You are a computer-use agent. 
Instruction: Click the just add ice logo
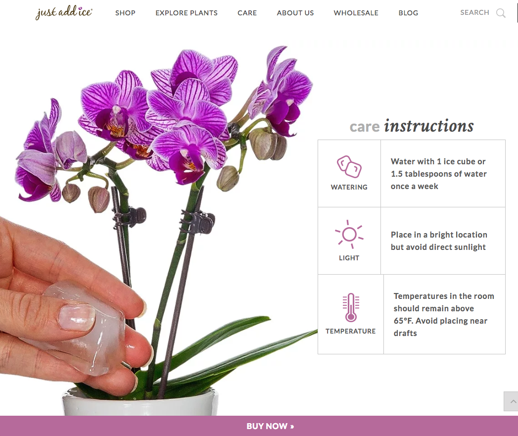64,12
